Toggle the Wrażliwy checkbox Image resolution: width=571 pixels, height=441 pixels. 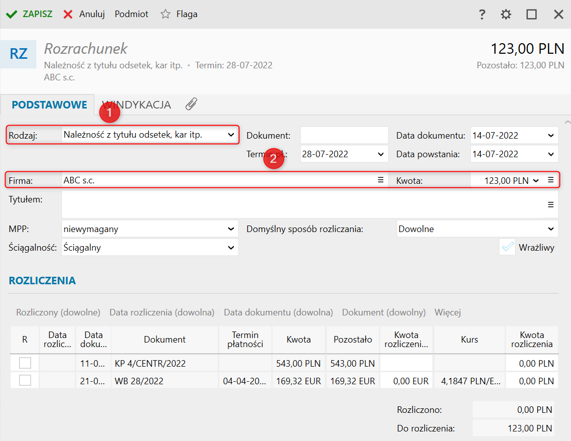coord(507,248)
